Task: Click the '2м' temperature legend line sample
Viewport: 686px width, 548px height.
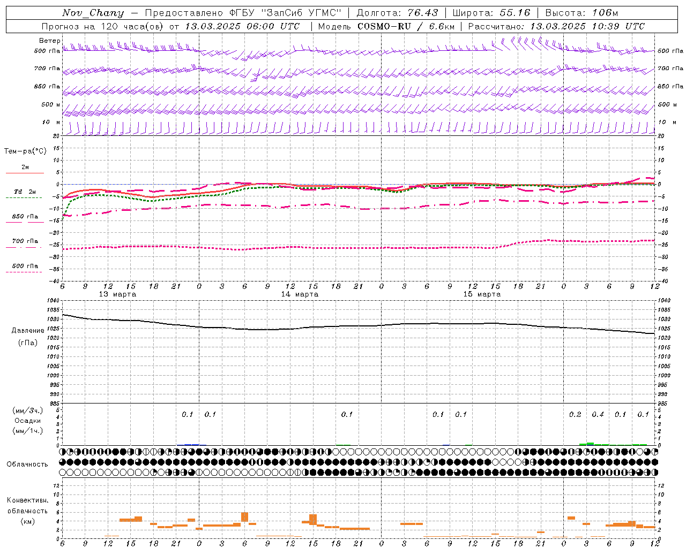Action: (25, 173)
